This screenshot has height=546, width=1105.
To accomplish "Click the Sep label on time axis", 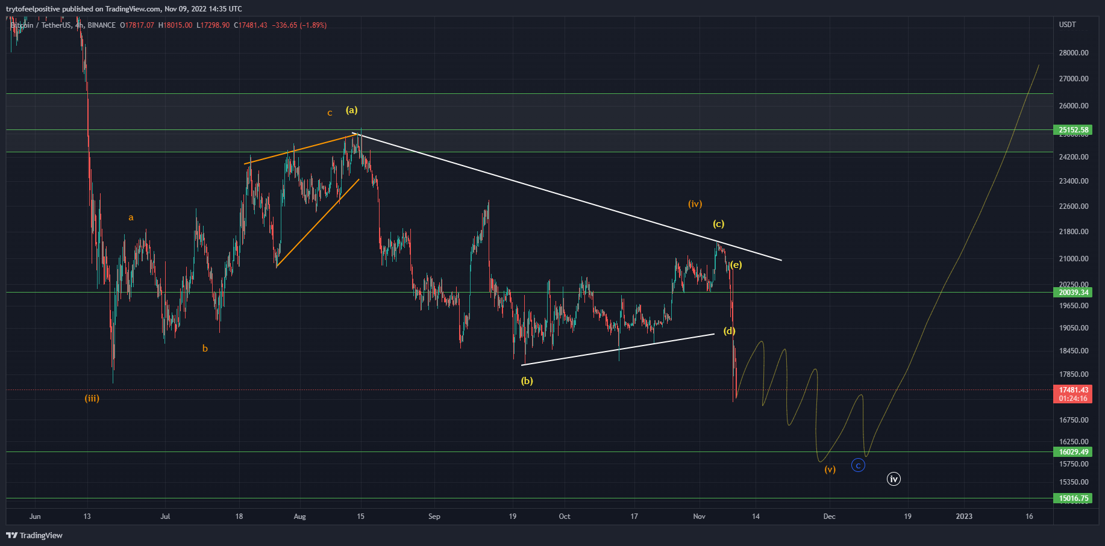I will (x=434, y=517).
